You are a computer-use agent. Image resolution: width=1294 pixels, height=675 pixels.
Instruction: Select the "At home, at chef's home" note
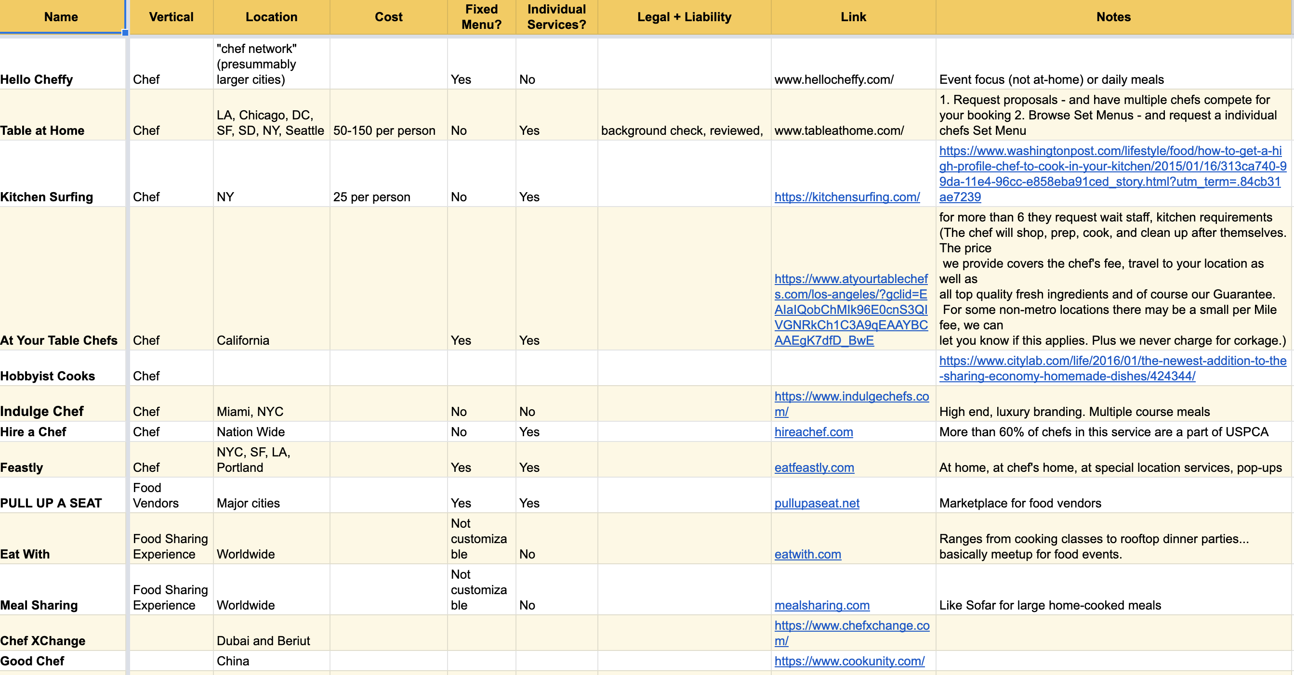click(x=1114, y=460)
